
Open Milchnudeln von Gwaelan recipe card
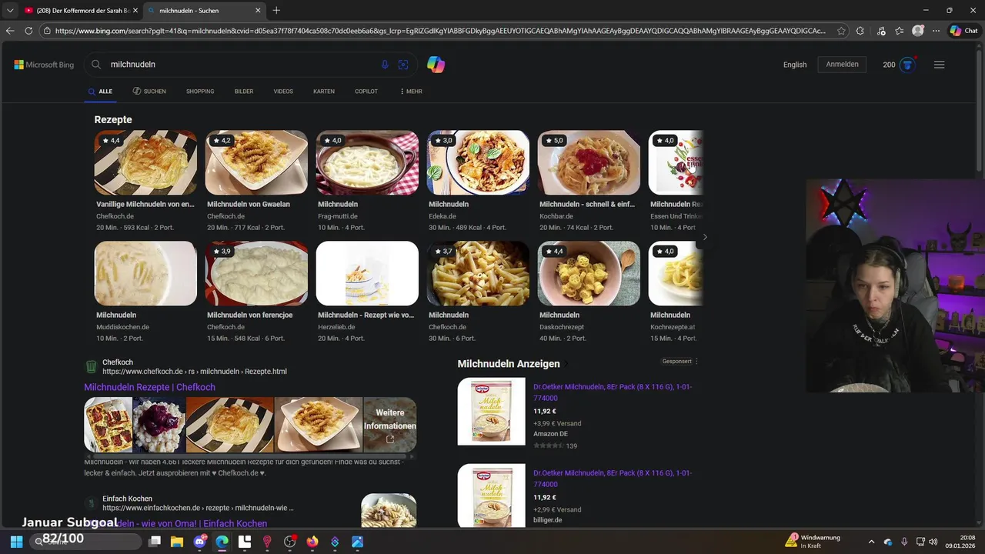256,182
